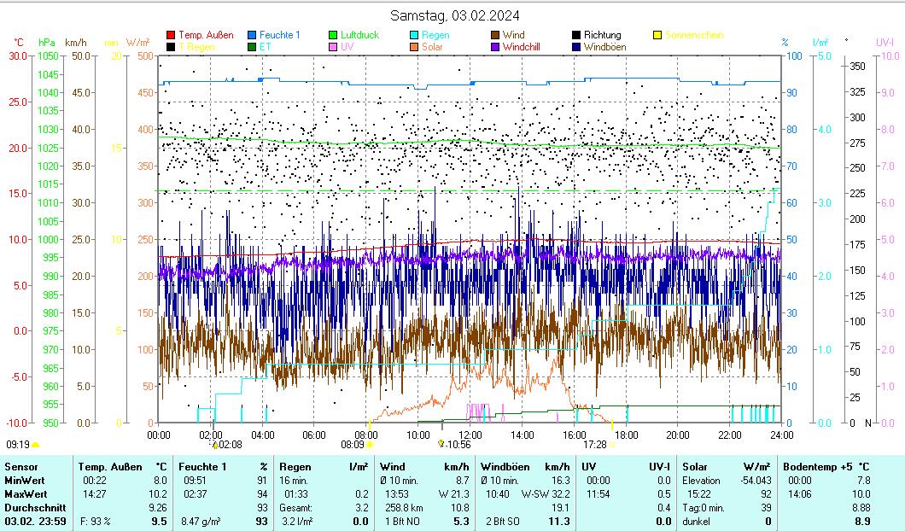Image resolution: width=905 pixels, height=531 pixels.
Task: Select the Richtung legend label
Action: (602, 35)
